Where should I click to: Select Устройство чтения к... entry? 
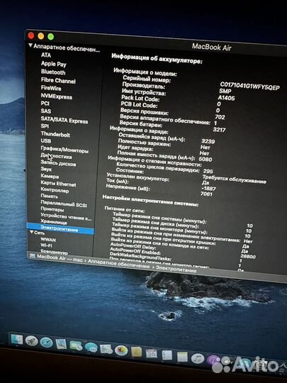[66, 216]
